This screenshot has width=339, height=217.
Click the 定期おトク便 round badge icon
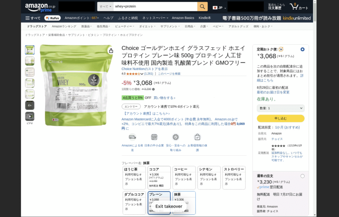tap(281, 49)
